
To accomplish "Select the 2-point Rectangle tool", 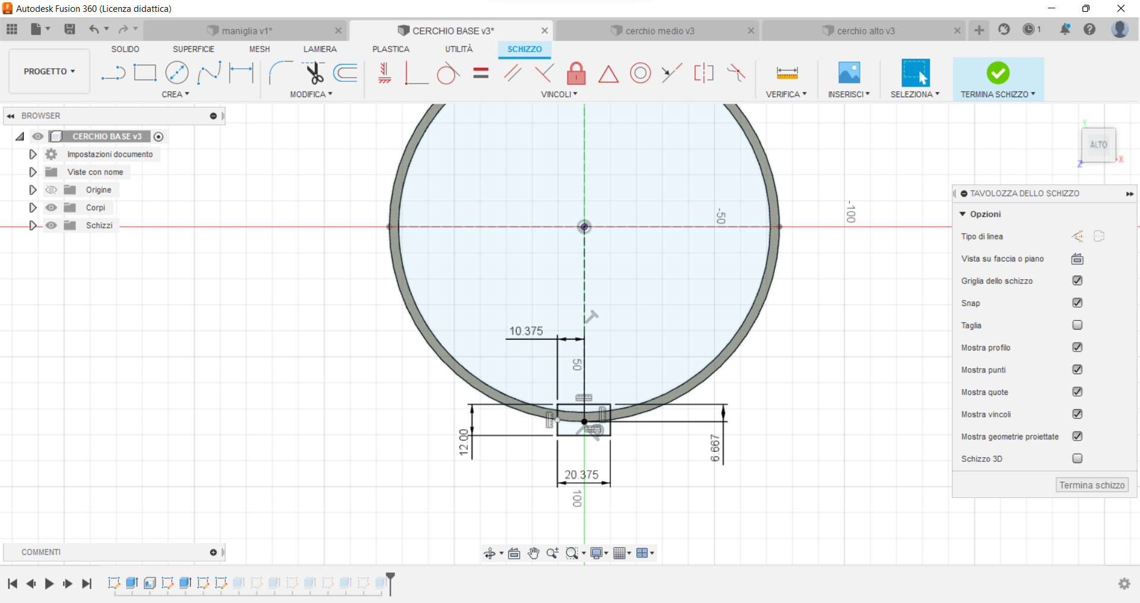I will 145,72.
